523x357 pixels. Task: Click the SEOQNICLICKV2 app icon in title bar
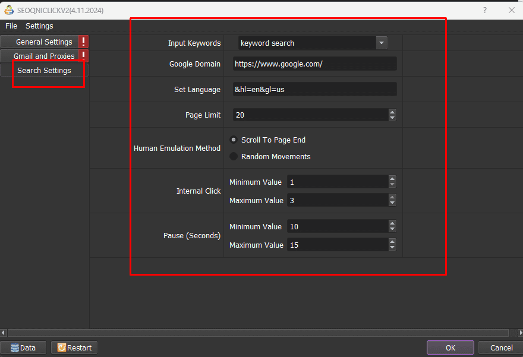[9, 10]
